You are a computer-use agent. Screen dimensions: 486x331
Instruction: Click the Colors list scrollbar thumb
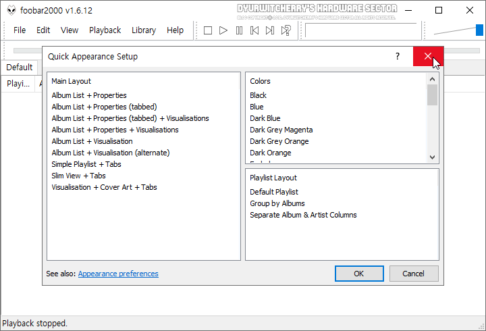pyautogui.click(x=432, y=95)
